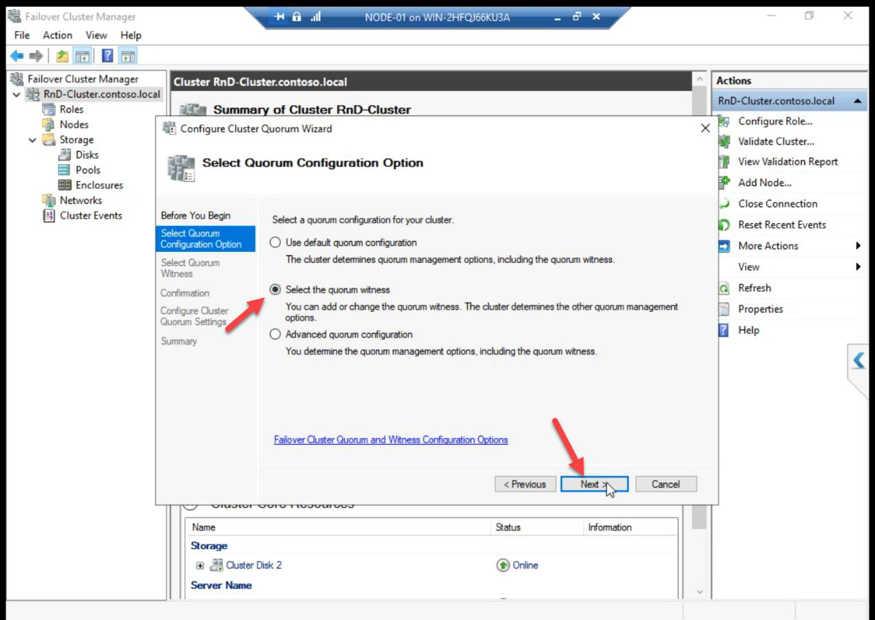Click the Forward arrow toolbar icon
The height and width of the screenshot is (620, 875).
click(x=36, y=56)
